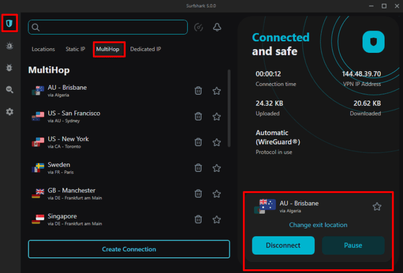Click the VPN IP address 144.48.39.70

(x=362, y=74)
